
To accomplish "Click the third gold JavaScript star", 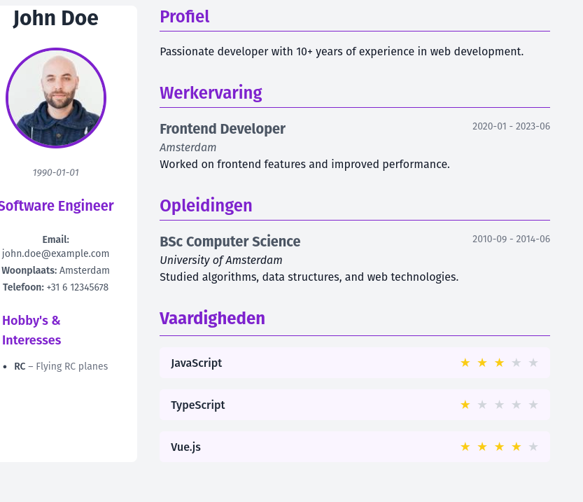I will (x=499, y=363).
